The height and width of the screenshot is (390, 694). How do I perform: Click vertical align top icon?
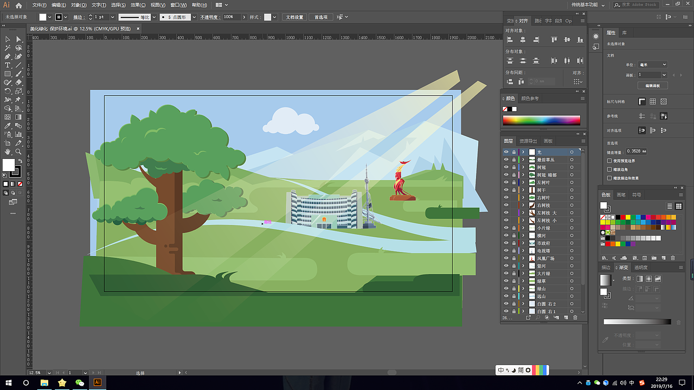(x=554, y=40)
